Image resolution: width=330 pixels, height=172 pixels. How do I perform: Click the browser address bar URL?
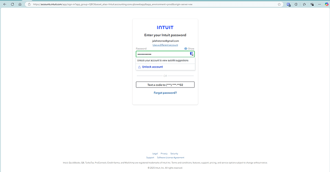coord(112,4)
